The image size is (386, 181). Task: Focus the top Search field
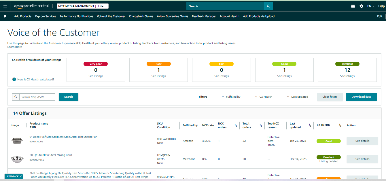(x=225, y=6)
